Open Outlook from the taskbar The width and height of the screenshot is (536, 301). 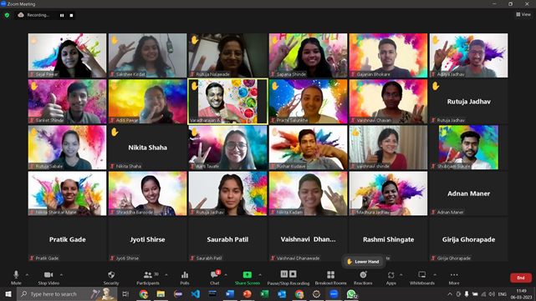pos(282,293)
